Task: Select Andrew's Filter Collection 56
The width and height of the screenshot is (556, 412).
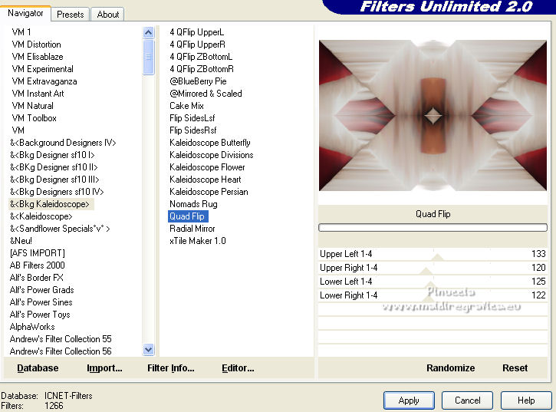Action: point(61,351)
